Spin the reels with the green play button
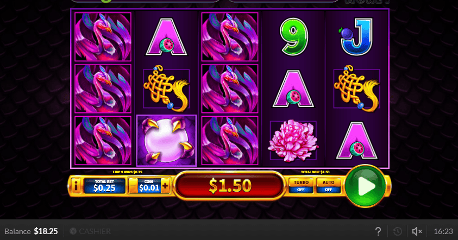 (x=365, y=186)
